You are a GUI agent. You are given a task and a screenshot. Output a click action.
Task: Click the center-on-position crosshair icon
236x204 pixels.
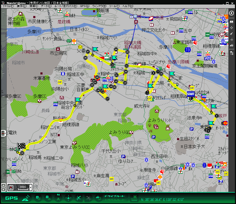coord(68,198)
